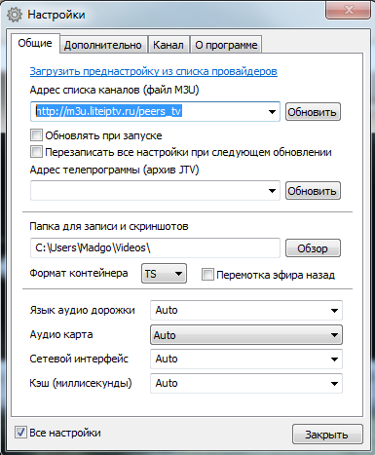Click the recording folder path field
Image resolution: width=375 pixels, height=455 pixels.
tap(155, 247)
